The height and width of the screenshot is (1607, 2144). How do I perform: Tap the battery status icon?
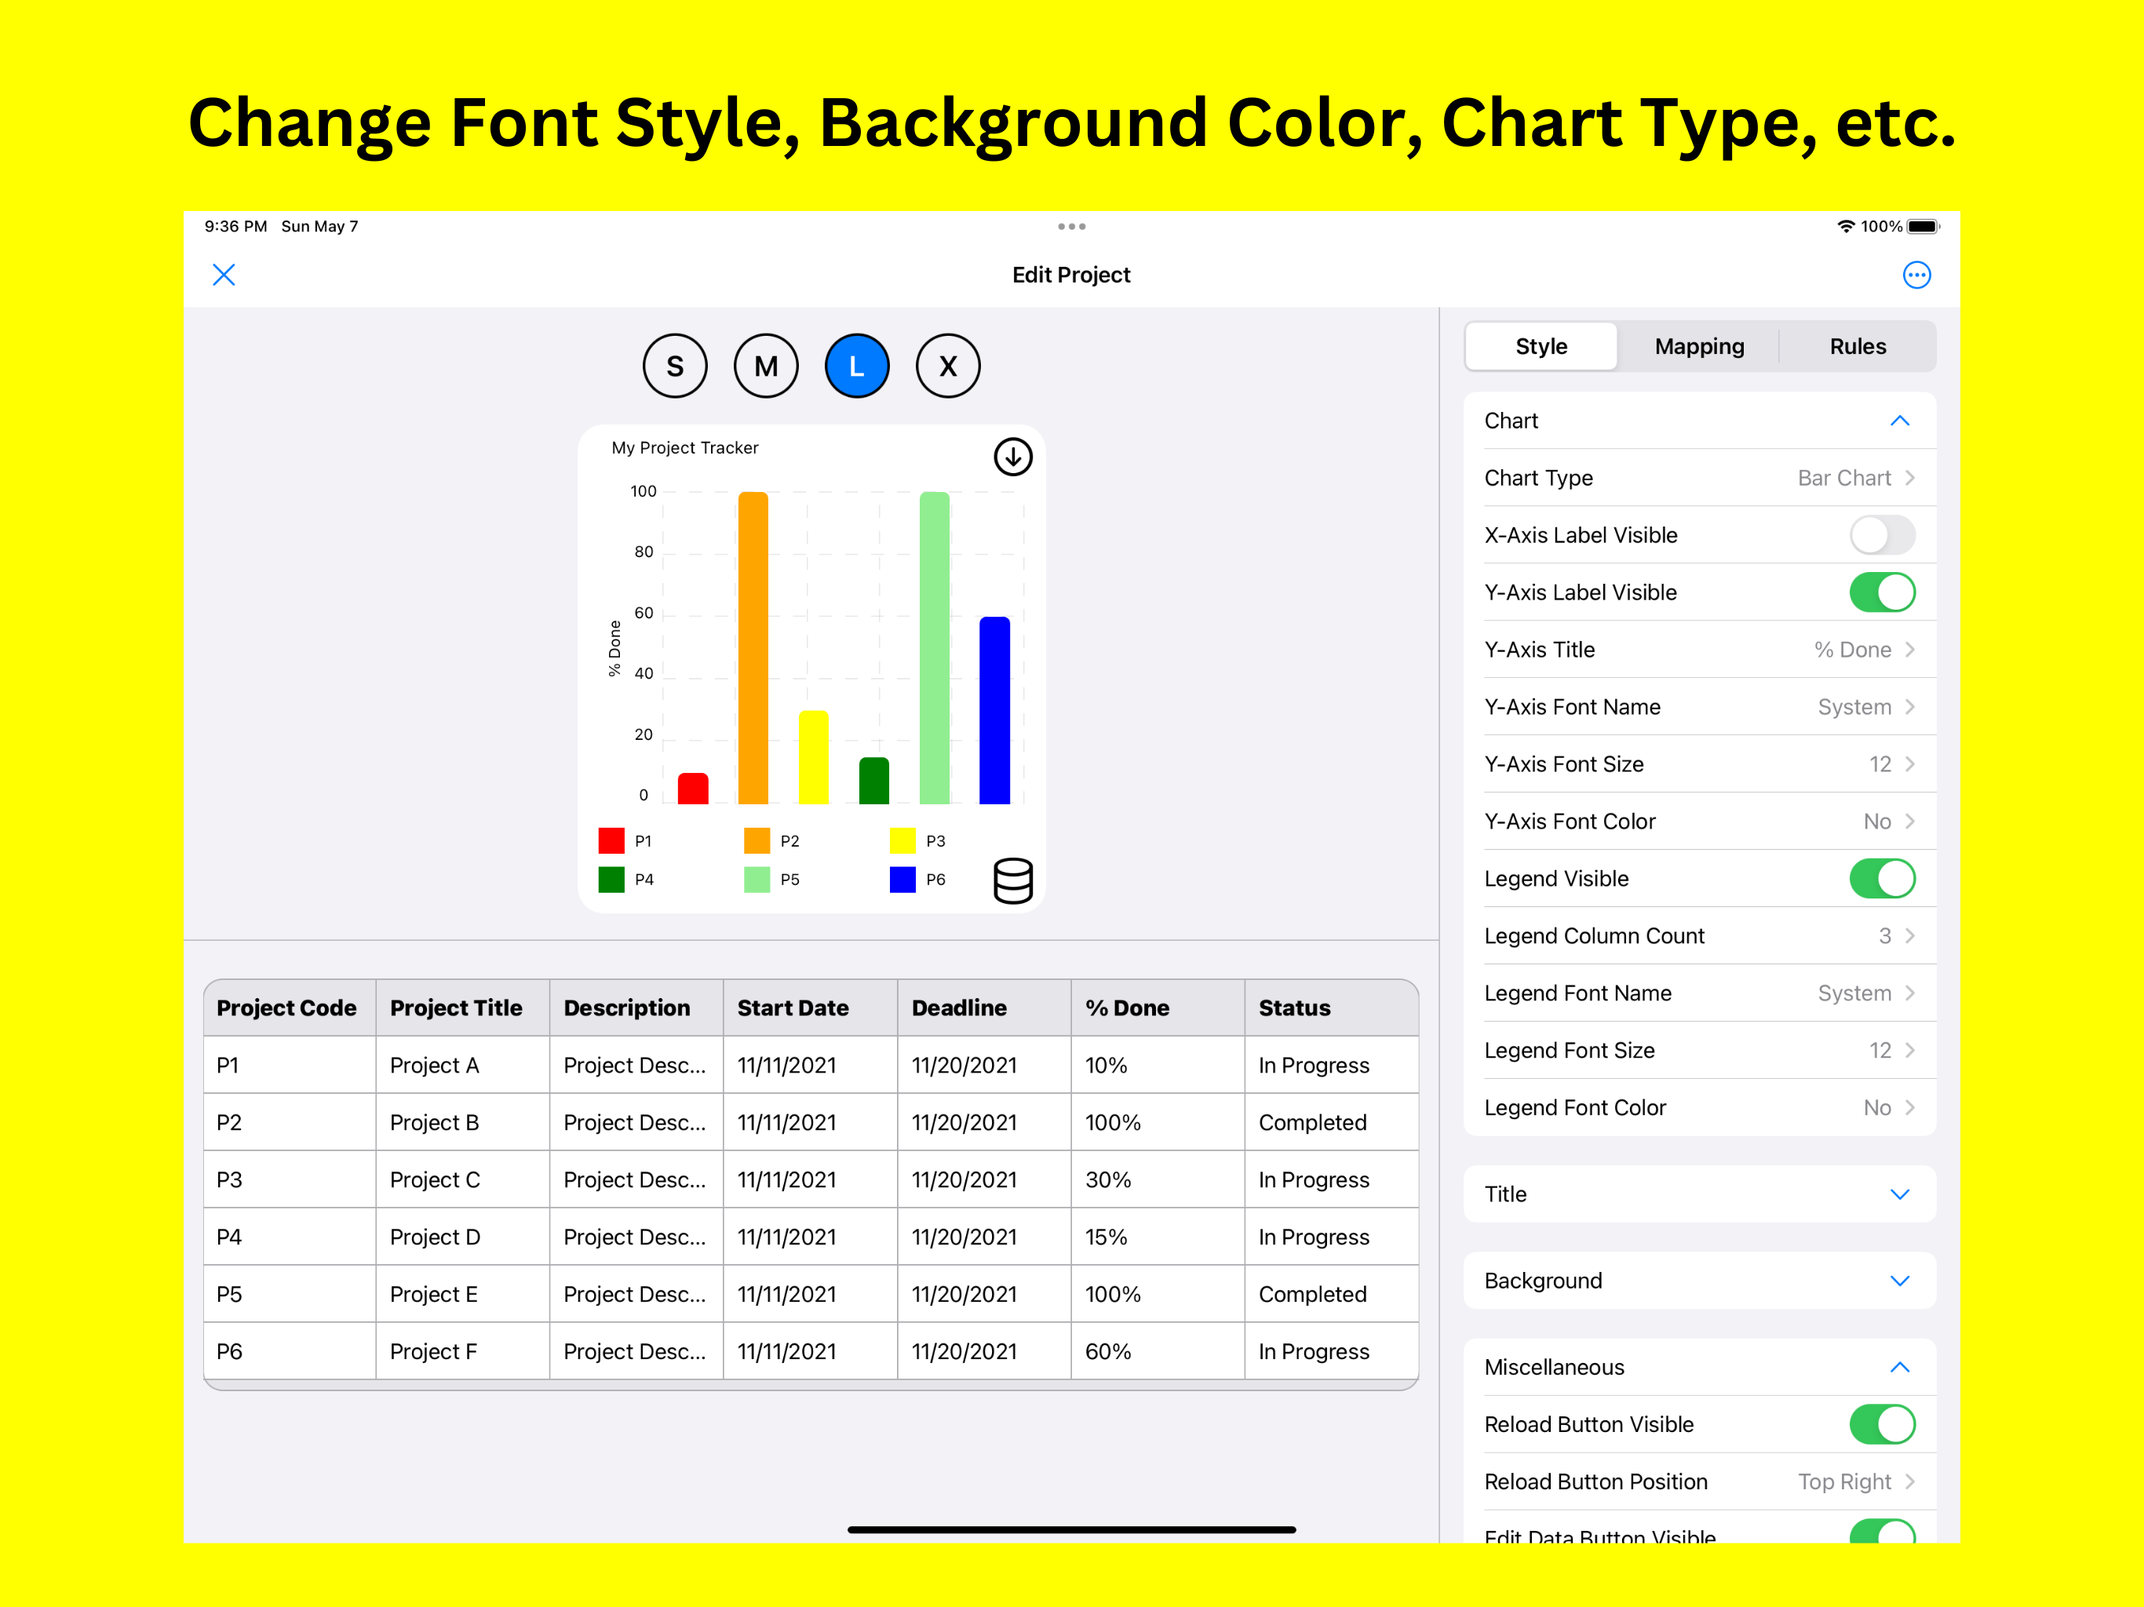(x=1923, y=227)
